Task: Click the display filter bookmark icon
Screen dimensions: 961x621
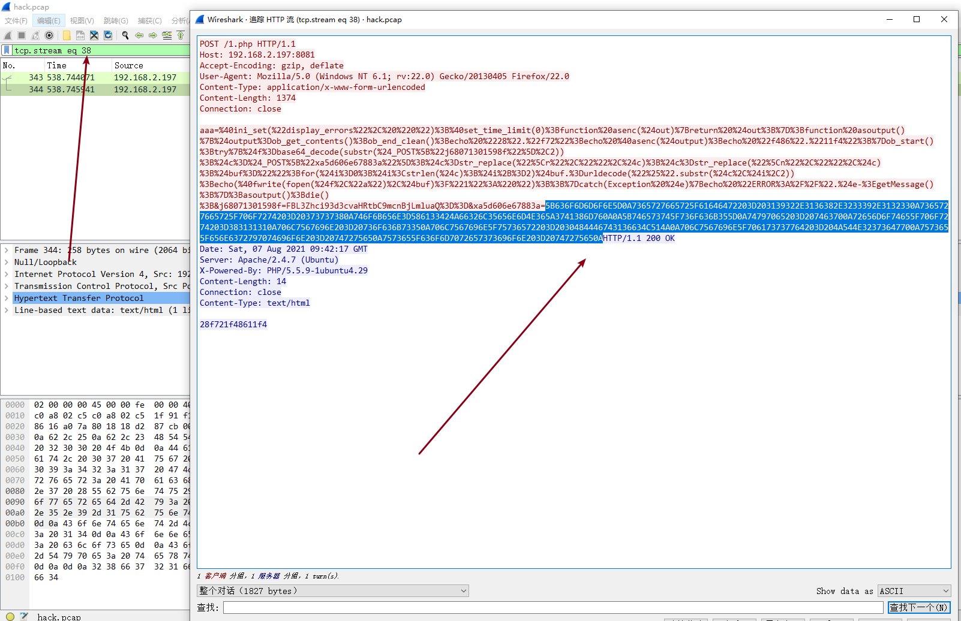Action: click(7, 50)
